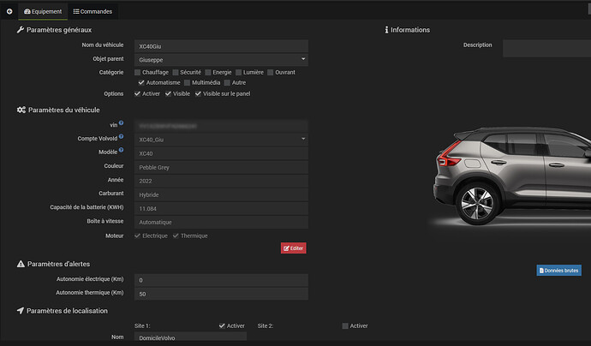The width and height of the screenshot is (591, 346).
Task: Click the Paramètres généraux wrench icon
Action: click(21, 30)
